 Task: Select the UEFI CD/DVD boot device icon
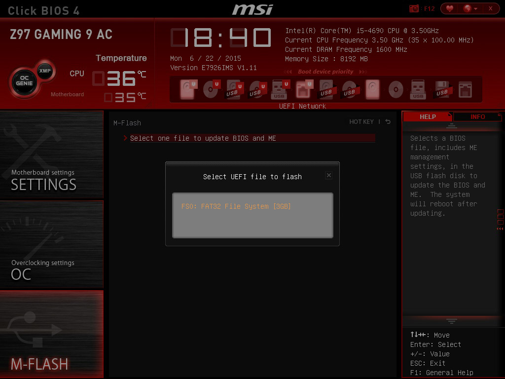tap(211, 89)
